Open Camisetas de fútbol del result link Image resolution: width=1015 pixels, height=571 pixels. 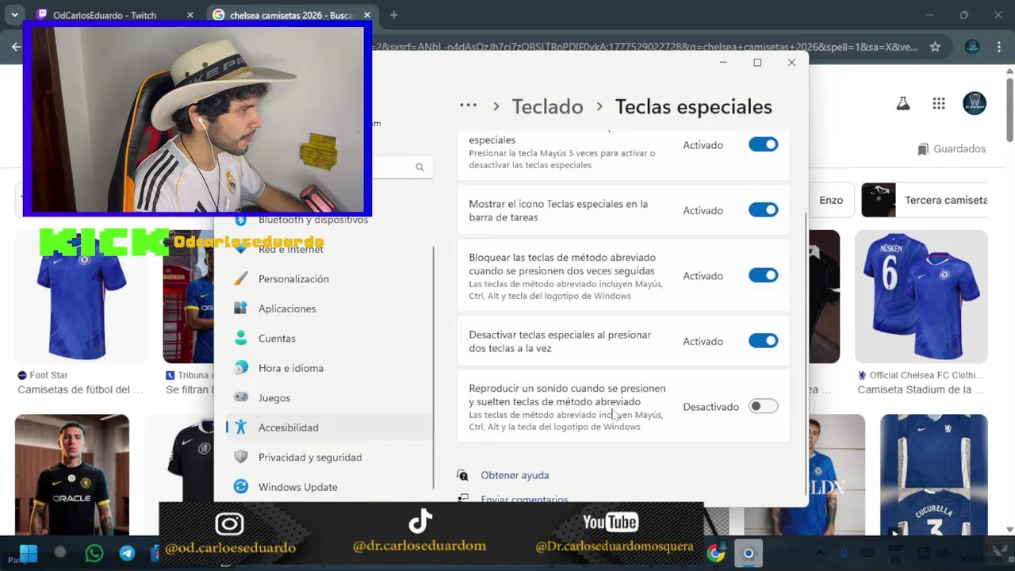point(80,389)
